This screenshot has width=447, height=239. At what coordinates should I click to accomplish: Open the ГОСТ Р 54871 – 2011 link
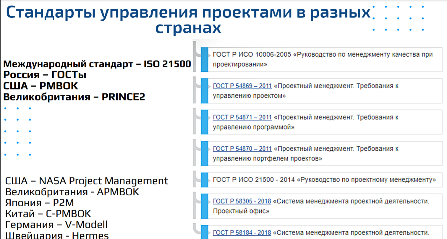[242, 117]
